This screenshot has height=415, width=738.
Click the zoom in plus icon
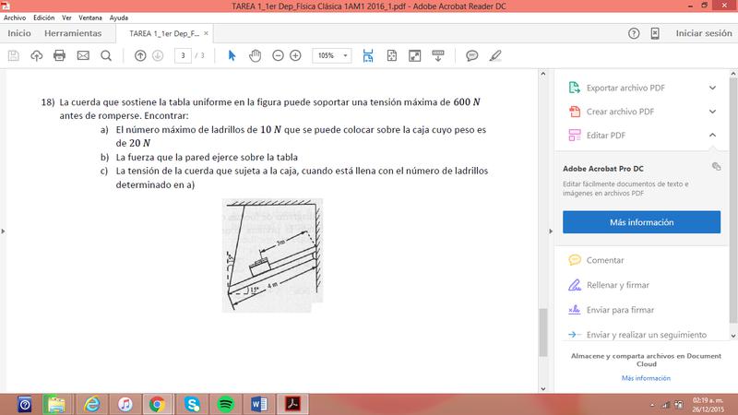[x=295, y=55]
